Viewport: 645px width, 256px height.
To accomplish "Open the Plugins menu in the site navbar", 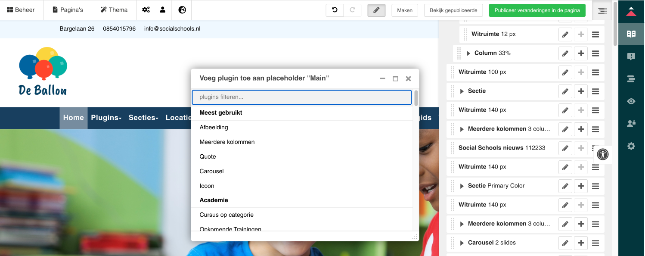I will point(105,118).
